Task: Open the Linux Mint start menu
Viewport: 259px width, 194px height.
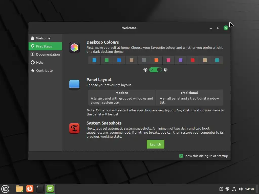Action: 5,189
